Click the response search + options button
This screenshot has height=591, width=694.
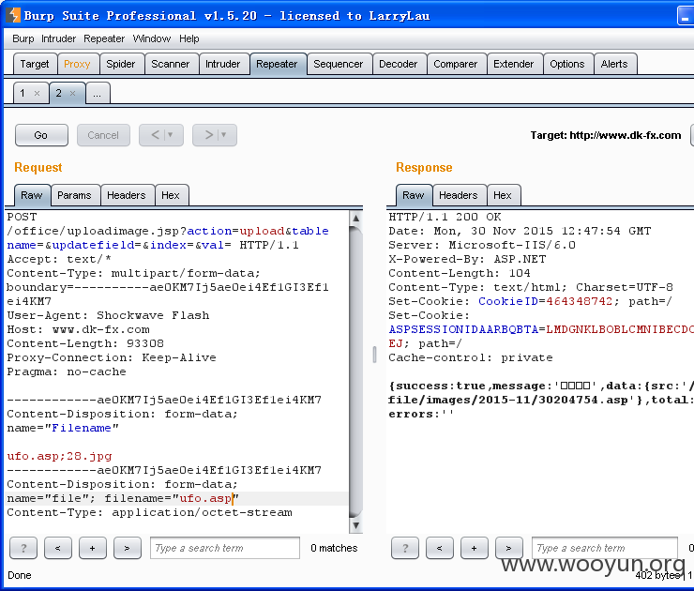474,548
